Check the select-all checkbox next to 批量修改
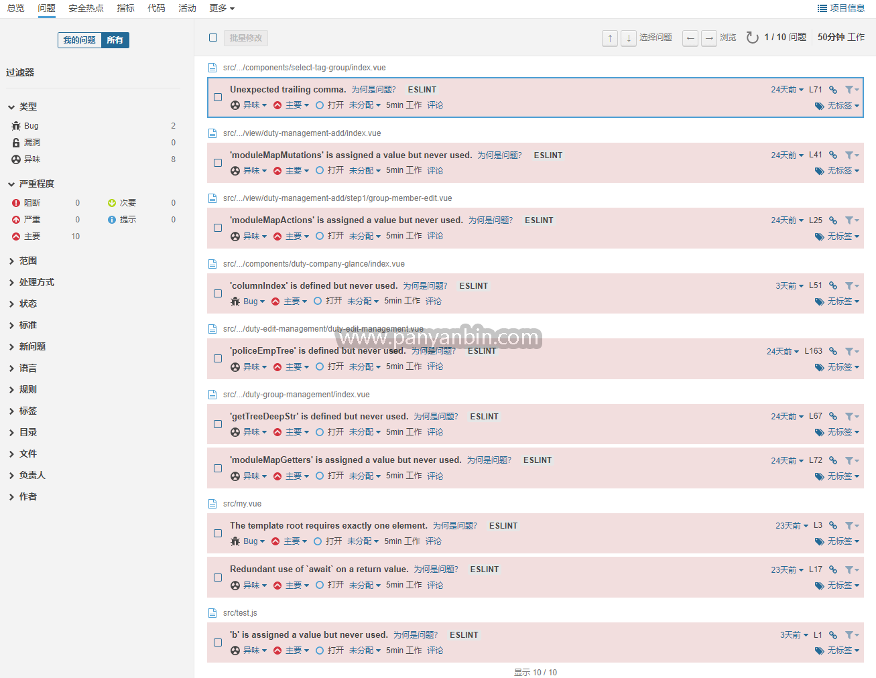Screen dimensions: 876x678 click(212, 38)
